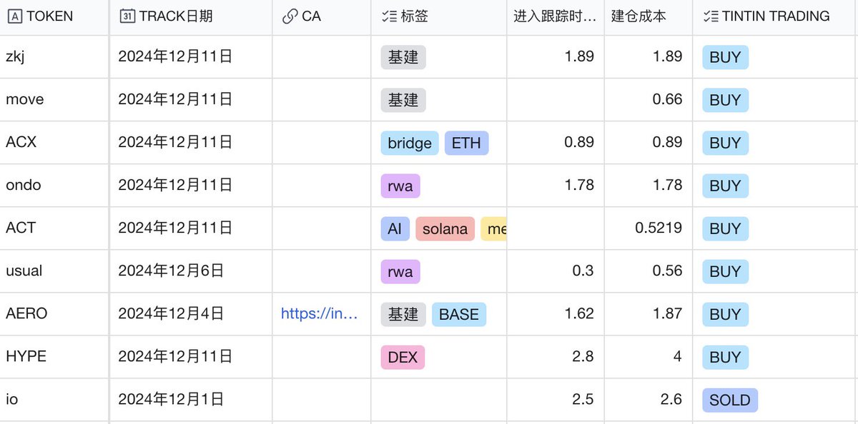Open the https://in… link in AERO row
This screenshot has width=858, height=424.
(320, 313)
